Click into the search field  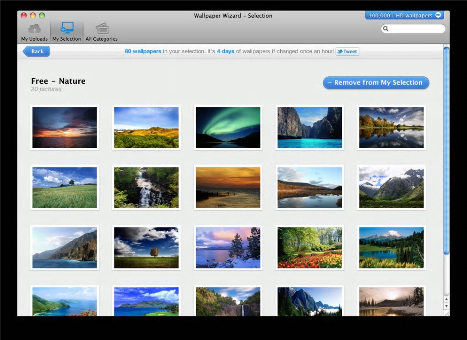coord(413,28)
